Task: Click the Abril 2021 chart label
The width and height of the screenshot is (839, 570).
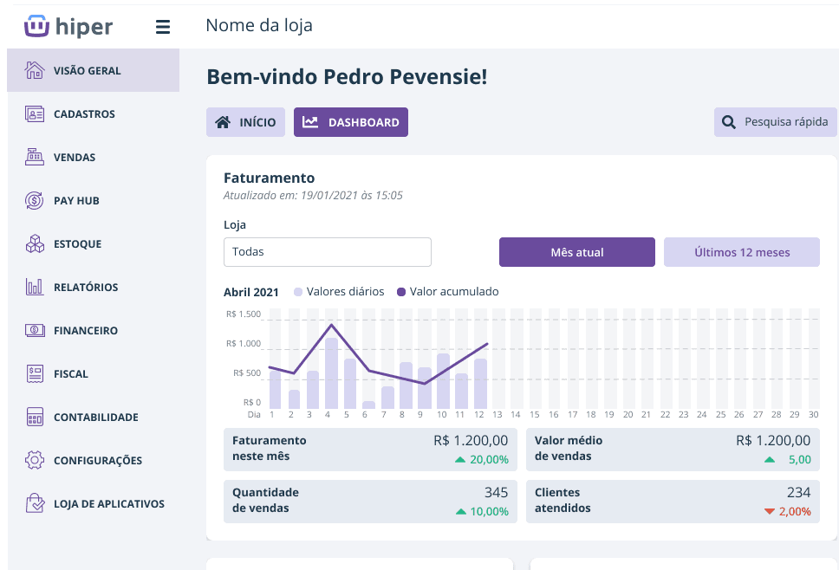Action: point(251,292)
